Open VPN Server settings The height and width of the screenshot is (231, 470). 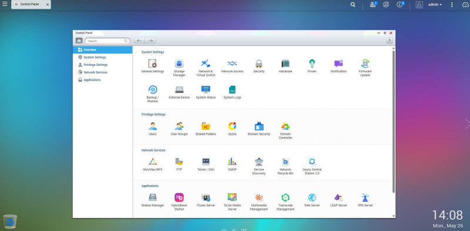click(x=365, y=200)
